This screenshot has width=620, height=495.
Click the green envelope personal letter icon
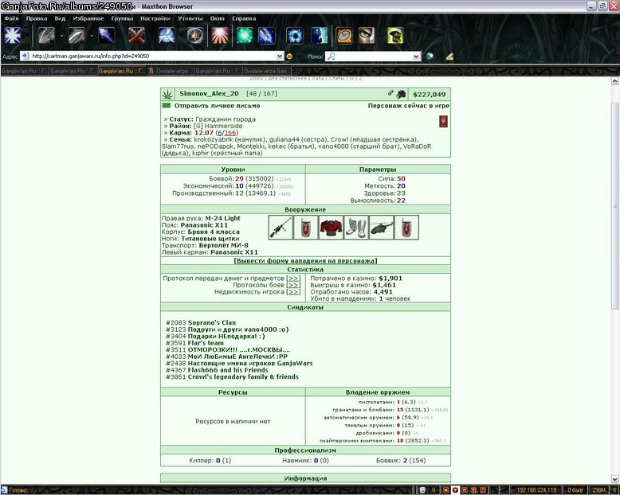click(x=167, y=106)
